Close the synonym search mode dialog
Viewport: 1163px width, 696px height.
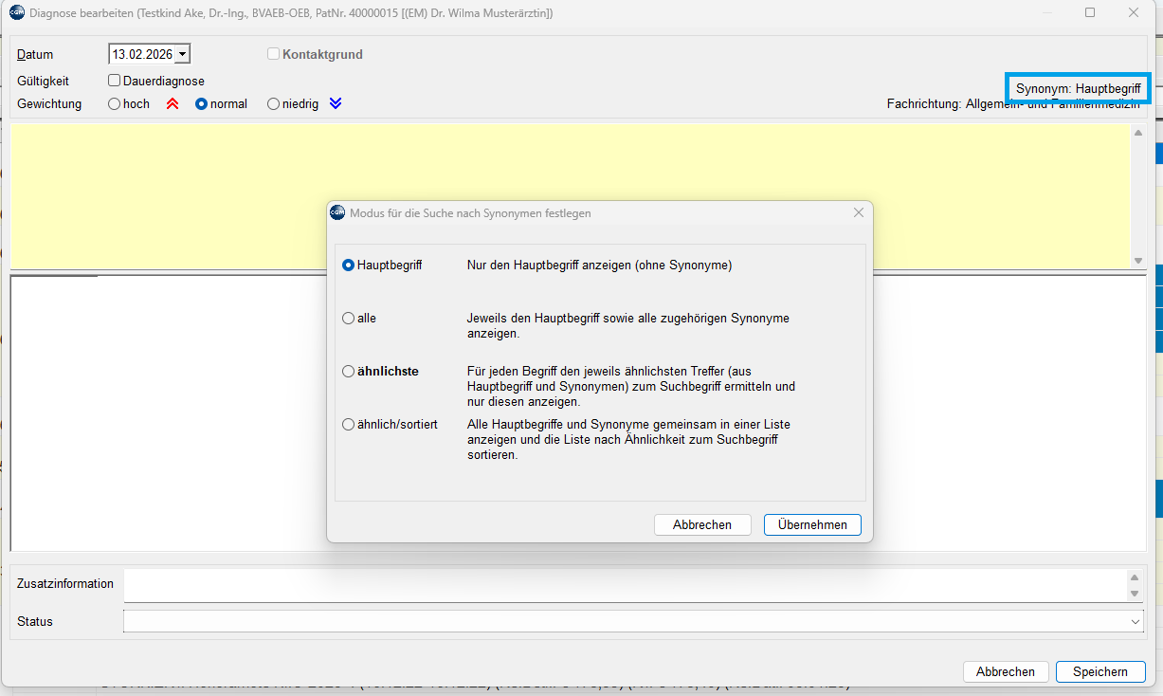pyautogui.click(x=858, y=213)
